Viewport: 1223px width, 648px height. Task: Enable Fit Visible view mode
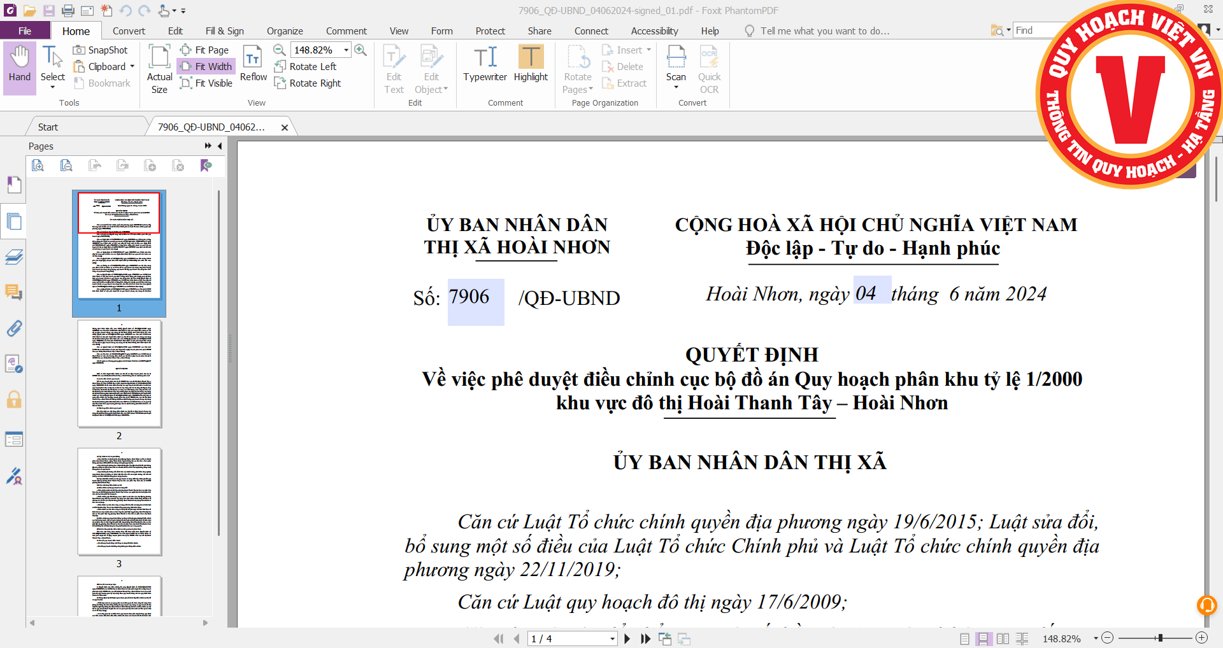coord(206,83)
